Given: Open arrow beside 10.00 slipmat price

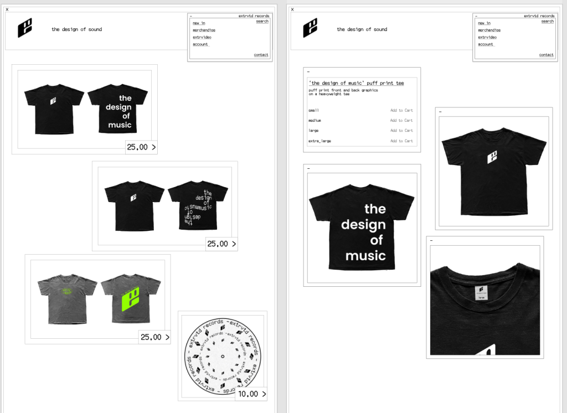Looking at the screenshot, I should coord(264,394).
